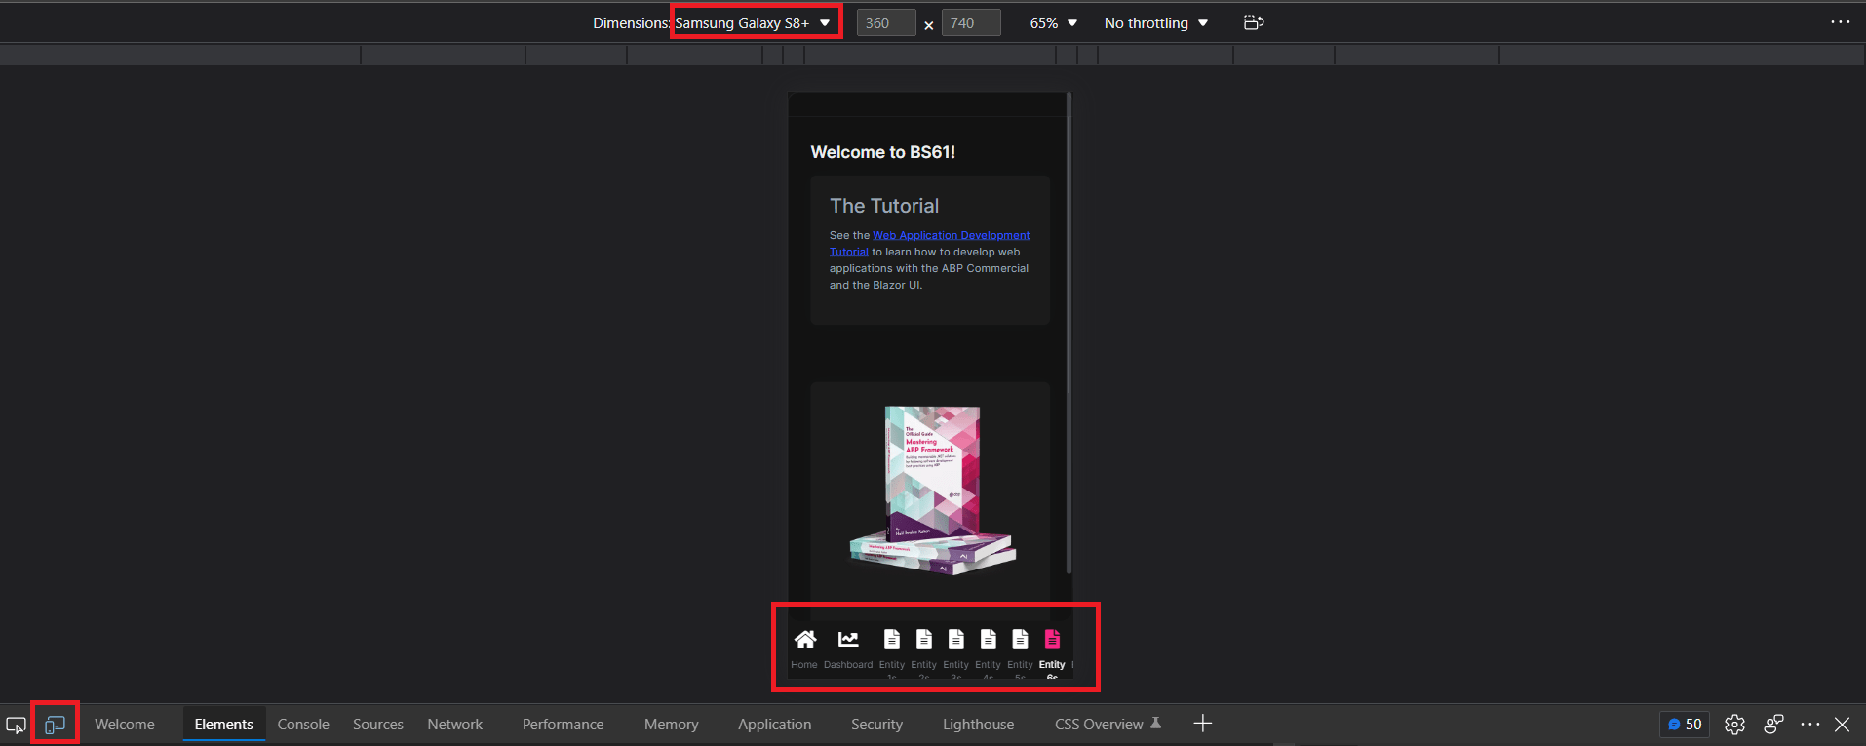Viewport: 1866px width, 746px height.
Task: Click the viewport height field showing 740
Action: 971,23
